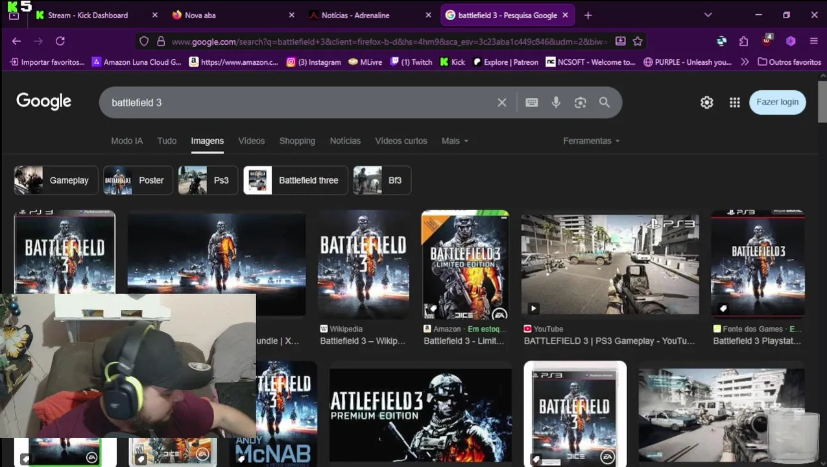Switch to Notícias - Adrenaline tab
The width and height of the screenshot is (827, 467).
point(355,15)
